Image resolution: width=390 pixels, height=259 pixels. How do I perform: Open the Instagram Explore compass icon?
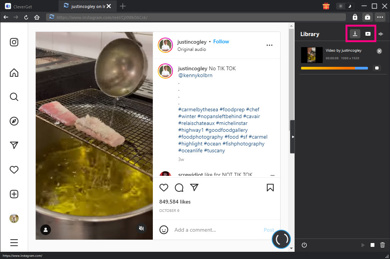tap(14, 121)
